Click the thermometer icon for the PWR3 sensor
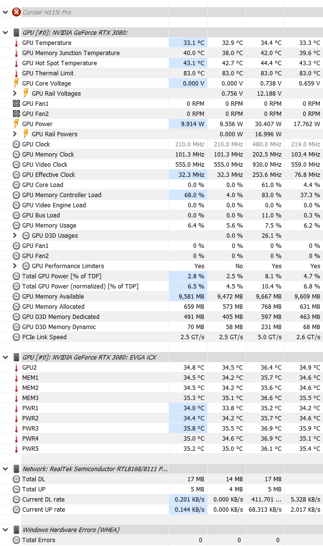Image resolution: width=323 pixels, height=546 pixels. coord(16,428)
